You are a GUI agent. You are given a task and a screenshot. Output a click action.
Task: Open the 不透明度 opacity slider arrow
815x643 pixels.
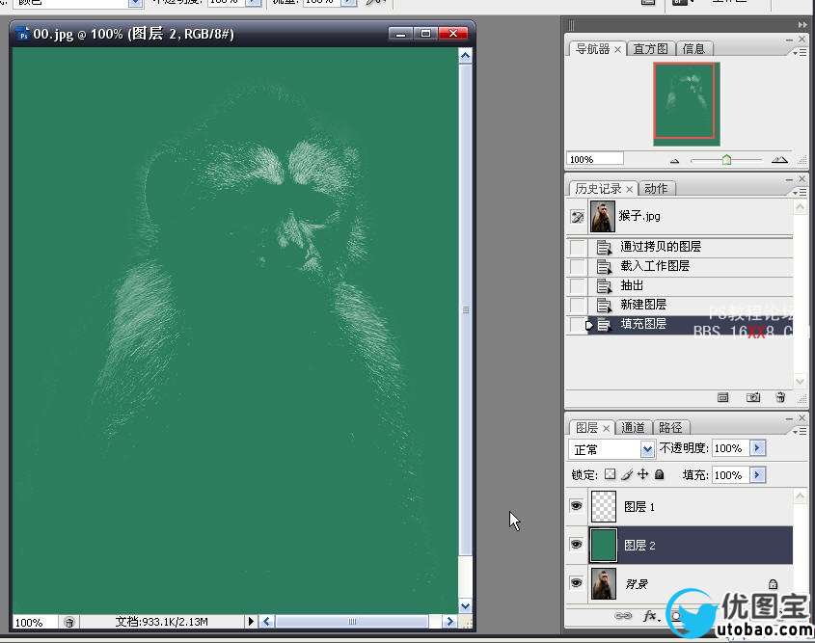coord(757,447)
